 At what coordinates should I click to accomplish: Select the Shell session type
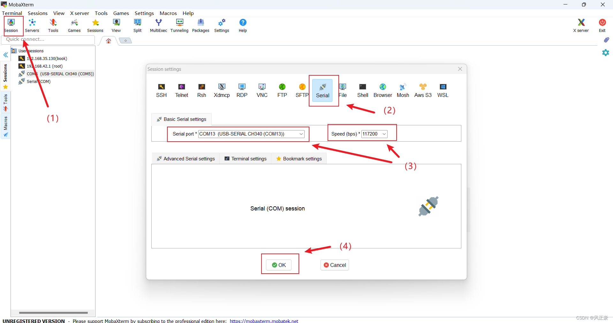363,91
